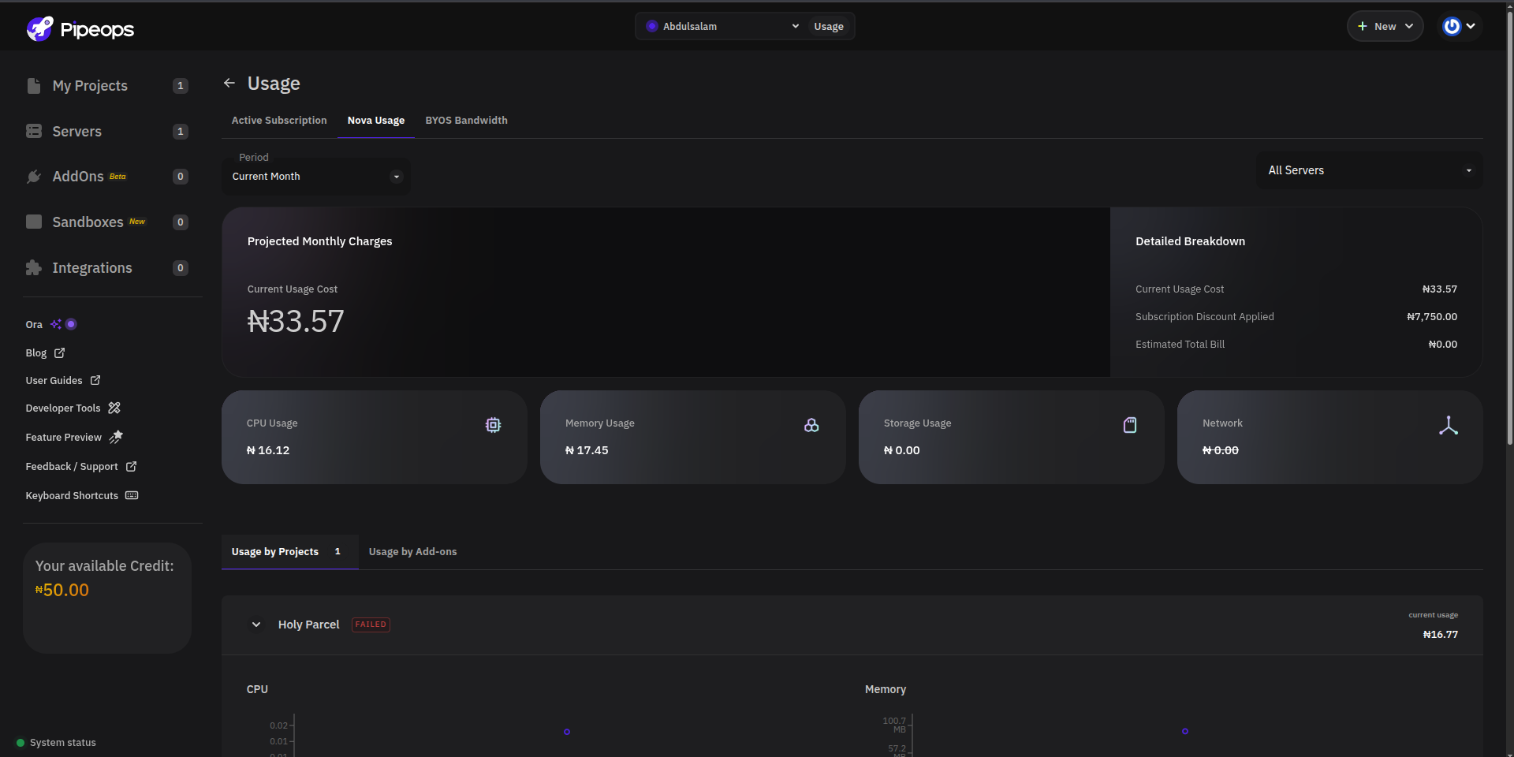Image resolution: width=1514 pixels, height=757 pixels.
Task: Click the Pipeops rocket logo
Action: point(39,28)
